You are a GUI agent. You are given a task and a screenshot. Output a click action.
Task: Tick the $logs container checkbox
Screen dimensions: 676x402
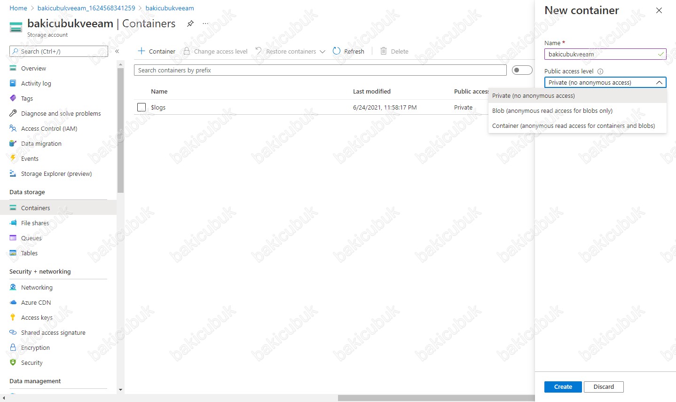click(141, 107)
